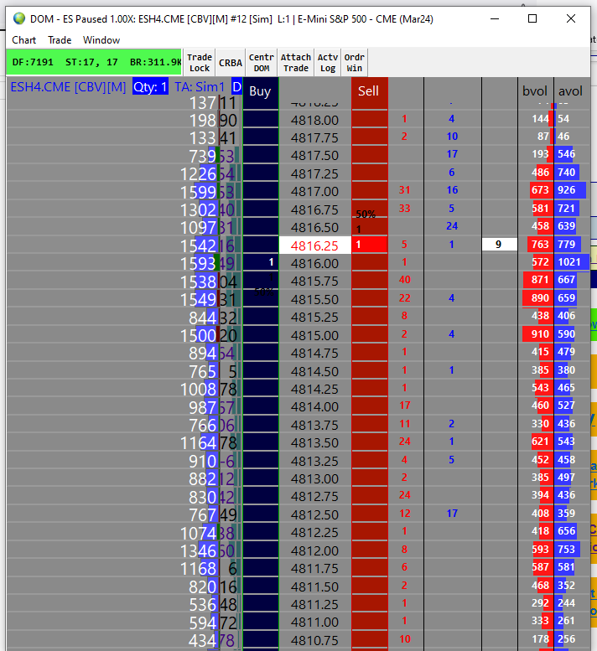Click the last price 4816.25 cell
This screenshot has height=651, width=597.
(x=314, y=245)
